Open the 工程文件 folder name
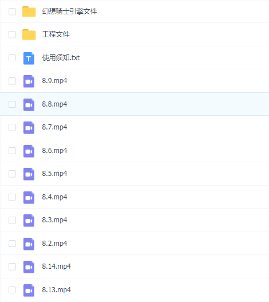 click(x=56, y=34)
